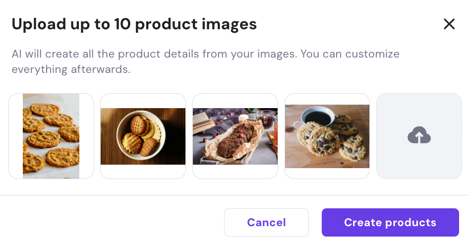Screen dimensions: 469x246
Task: Click the white bowl in the second photo
Action: [141, 136]
